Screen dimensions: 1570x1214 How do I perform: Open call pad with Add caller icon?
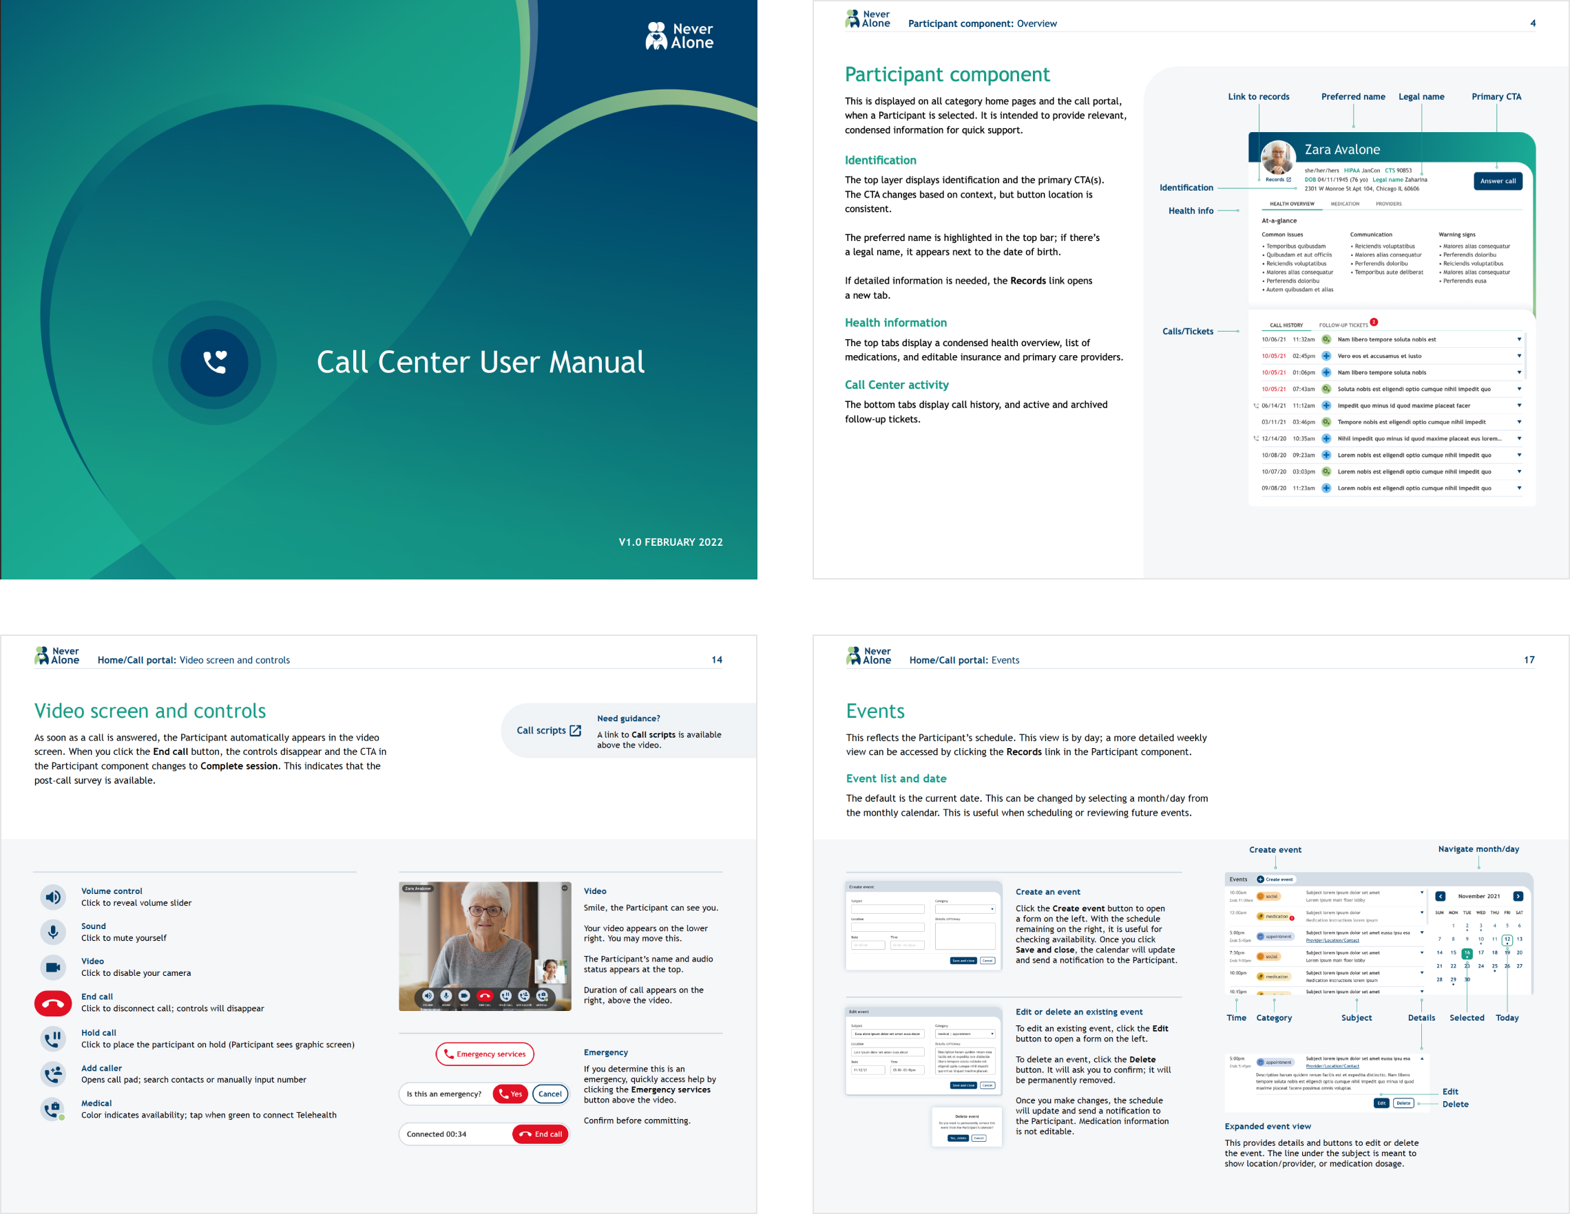[52, 1074]
